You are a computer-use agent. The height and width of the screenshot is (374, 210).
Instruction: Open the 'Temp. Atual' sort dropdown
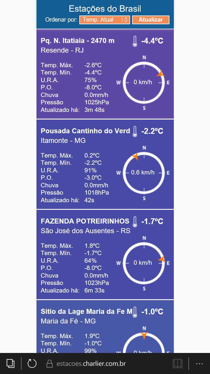[101, 20]
